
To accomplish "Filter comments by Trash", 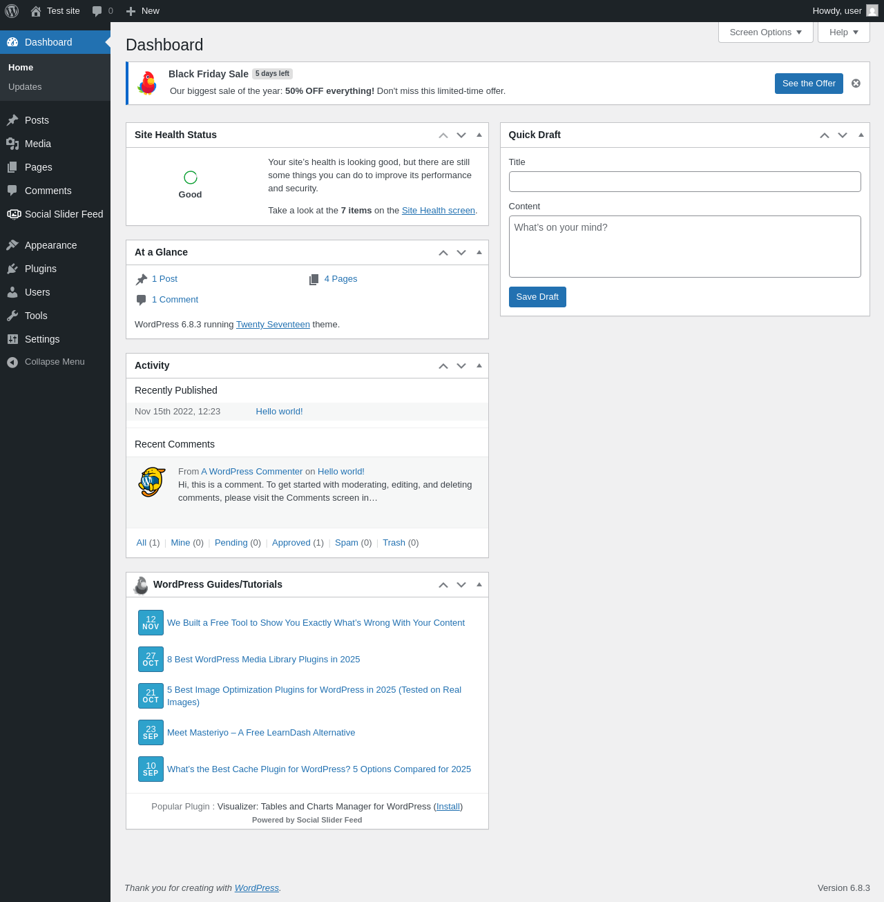I will pos(394,543).
